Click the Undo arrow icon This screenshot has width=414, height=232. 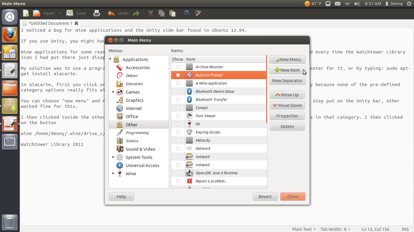coord(111,13)
